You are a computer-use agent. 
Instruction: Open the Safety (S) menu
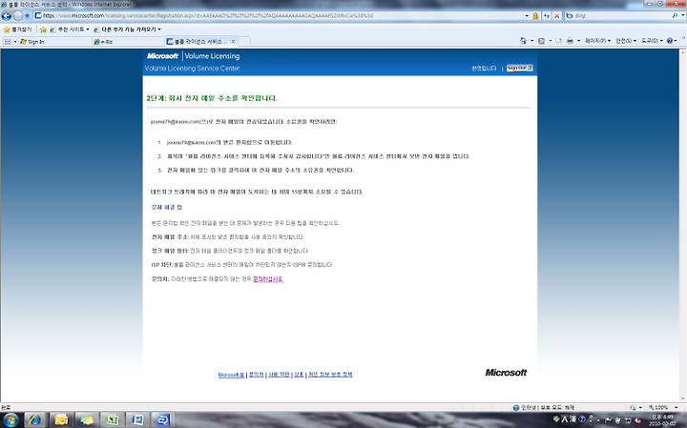[626, 41]
